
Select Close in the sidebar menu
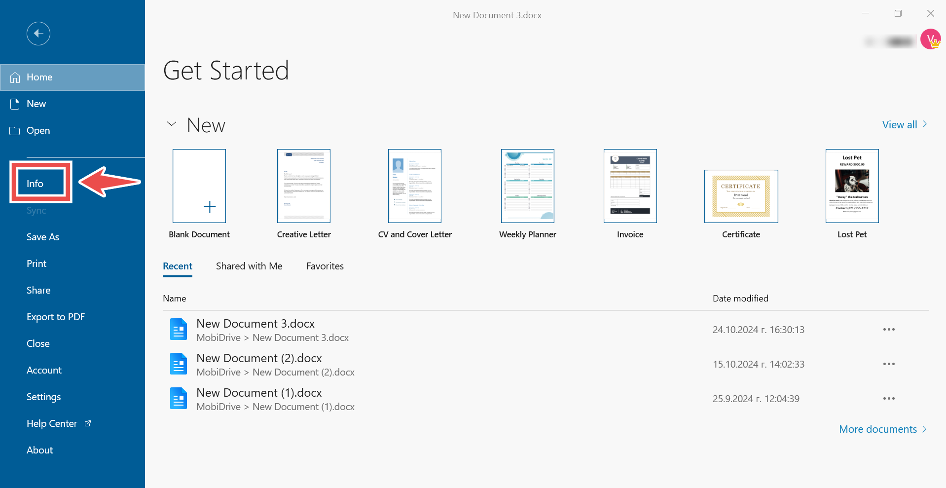pyautogui.click(x=38, y=343)
